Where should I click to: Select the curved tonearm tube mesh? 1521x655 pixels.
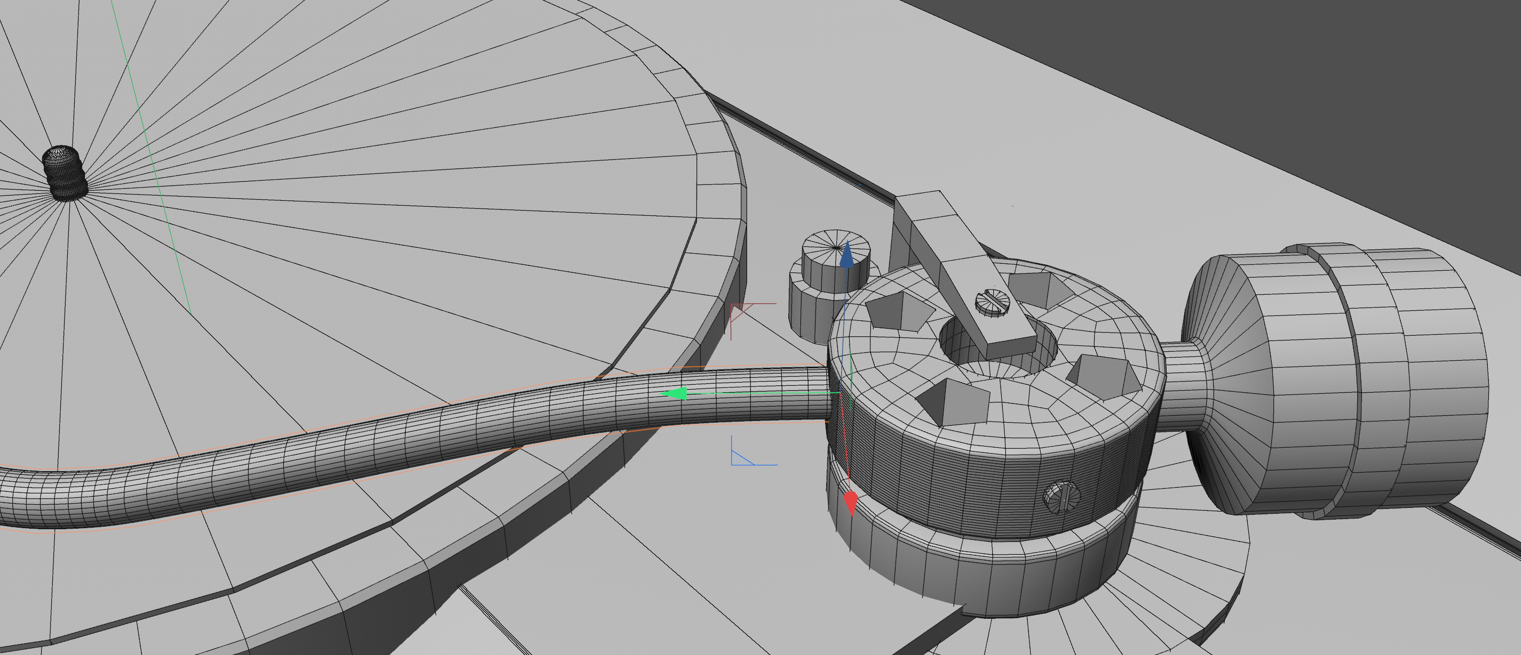coord(413,436)
